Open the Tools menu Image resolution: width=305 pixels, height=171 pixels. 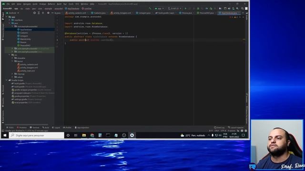[x=71, y=4]
